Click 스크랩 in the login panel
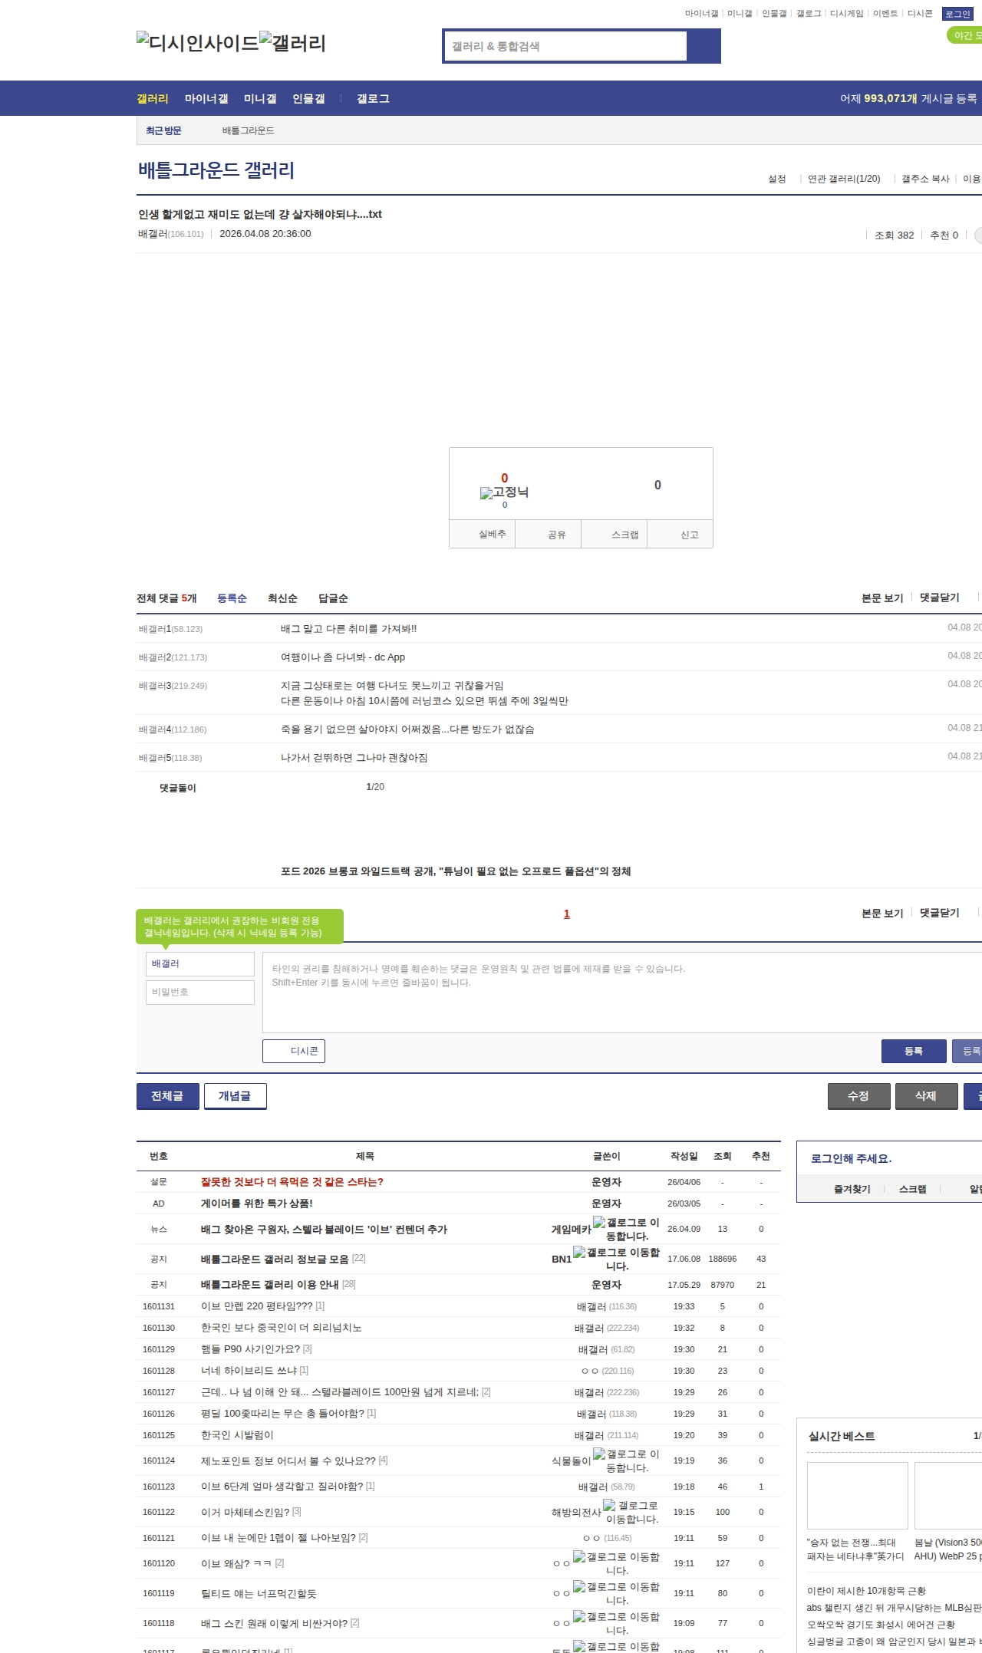The width and height of the screenshot is (982, 1653). pos(913,1189)
